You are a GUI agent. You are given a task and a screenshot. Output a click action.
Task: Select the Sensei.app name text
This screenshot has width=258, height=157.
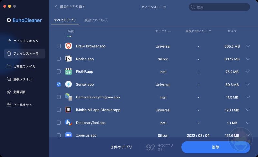tap(85, 84)
